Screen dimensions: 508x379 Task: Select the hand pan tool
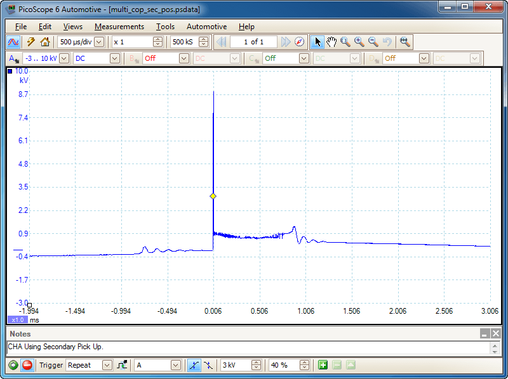331,42
